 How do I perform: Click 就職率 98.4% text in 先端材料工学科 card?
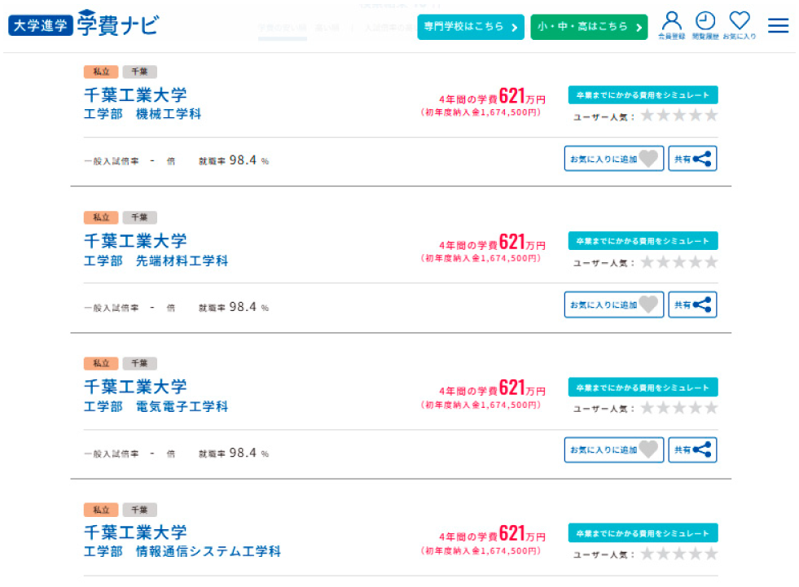234,307
